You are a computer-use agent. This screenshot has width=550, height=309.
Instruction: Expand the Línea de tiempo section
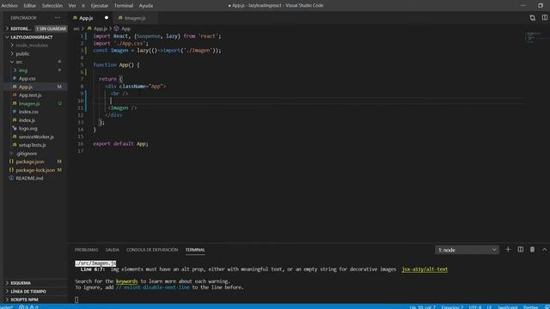[x=28, y=292]
